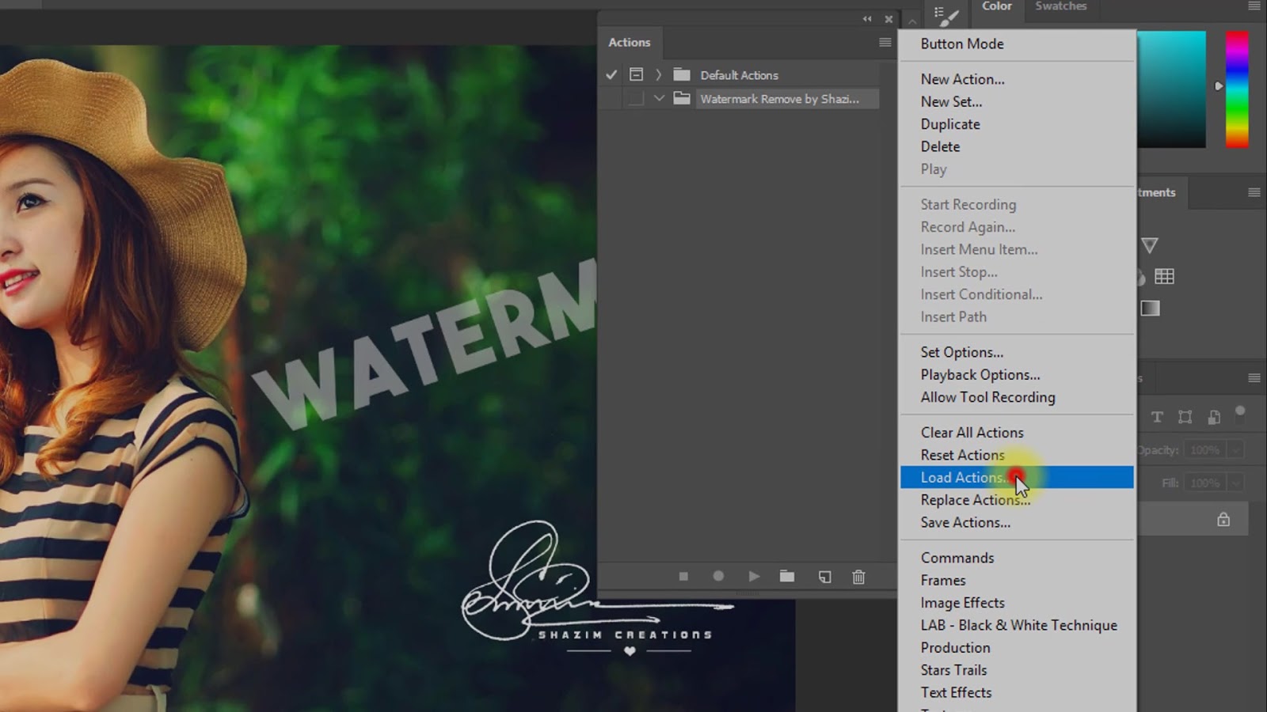The width and height of the screenshot is (1267, 712).
Task: Choose New Action... menu item
Action: pos(1017,79)
